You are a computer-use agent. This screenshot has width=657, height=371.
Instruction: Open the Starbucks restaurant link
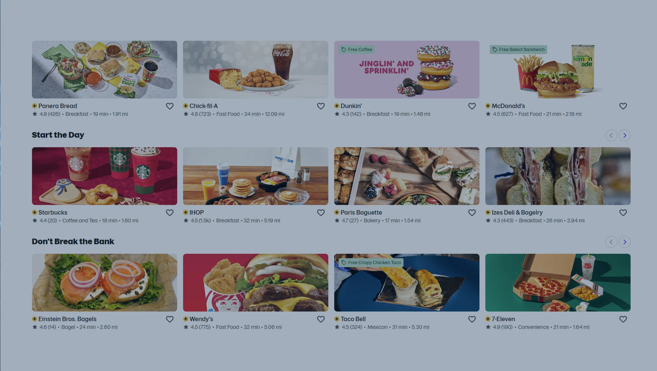[53, 213]
